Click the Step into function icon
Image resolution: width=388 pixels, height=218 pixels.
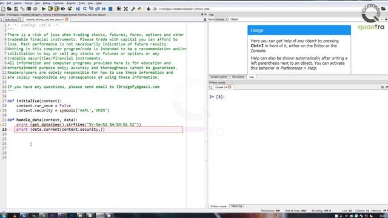pyautogui.click(x=91, y=9)
